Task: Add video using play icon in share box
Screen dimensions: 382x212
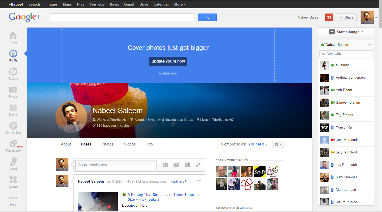Action: click(x=176, y=165)
